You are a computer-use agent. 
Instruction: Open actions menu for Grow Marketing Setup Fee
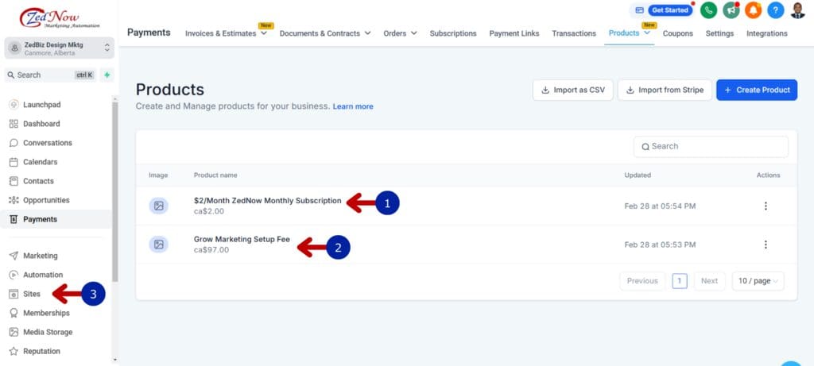[766, 245]
